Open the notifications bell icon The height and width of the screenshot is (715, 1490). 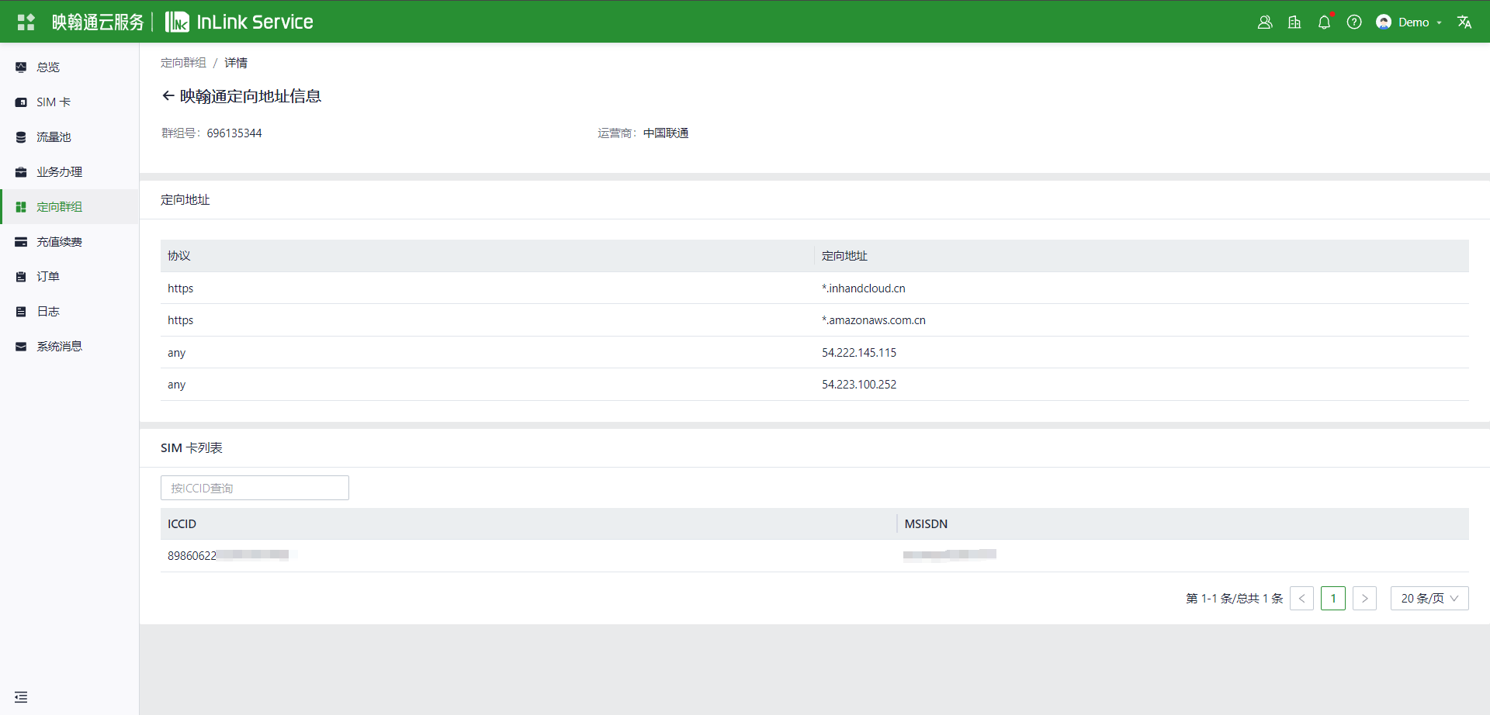[x=1325, y=22]
